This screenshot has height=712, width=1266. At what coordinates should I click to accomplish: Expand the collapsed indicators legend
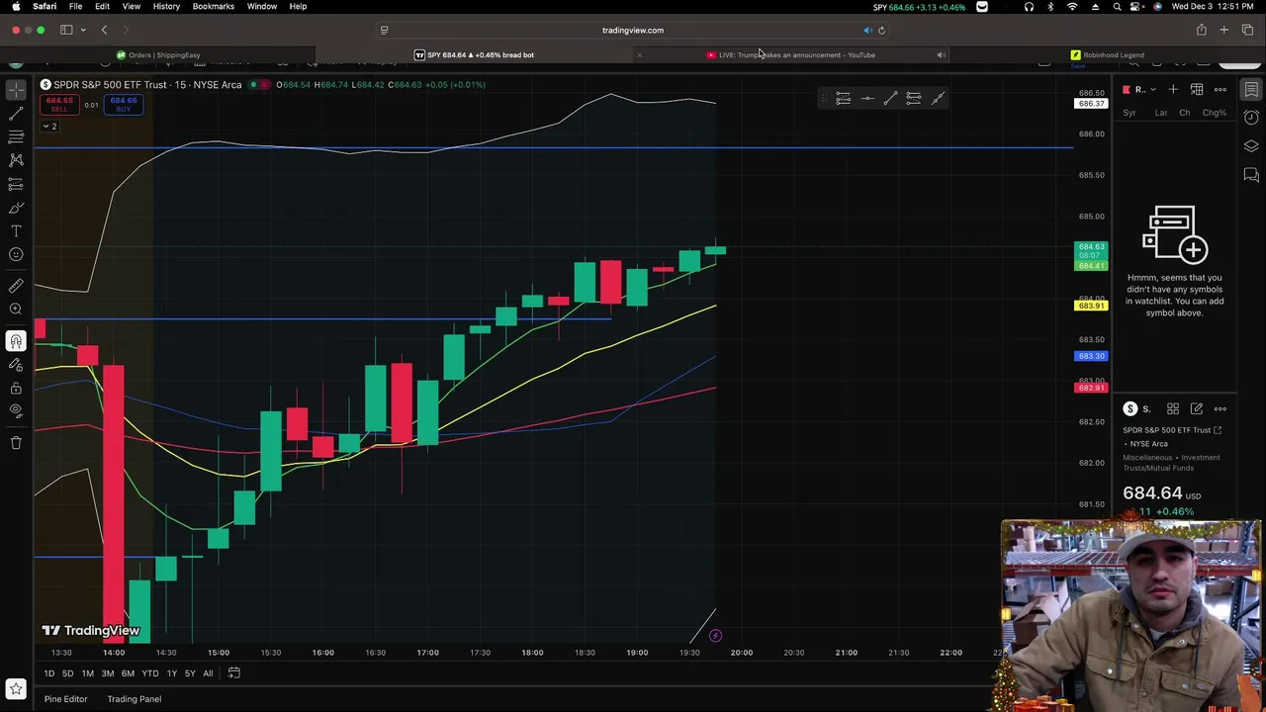pyautogui.click(x=49, y=126)
